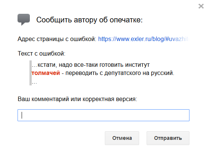
Task: Click the word готовить in the quoted text
Action: (112, 65)
